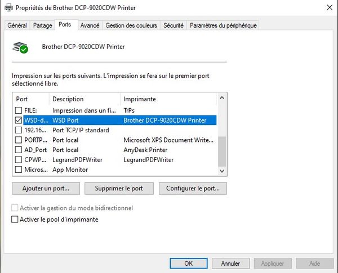
Task: Select the 'Microsoft XPS Document Write...' entry
Action: (168, 140)
